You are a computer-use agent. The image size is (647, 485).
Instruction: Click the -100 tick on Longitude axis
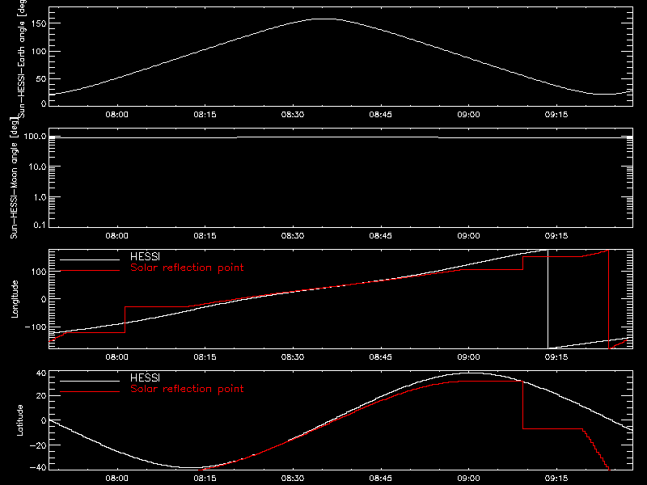36,327
